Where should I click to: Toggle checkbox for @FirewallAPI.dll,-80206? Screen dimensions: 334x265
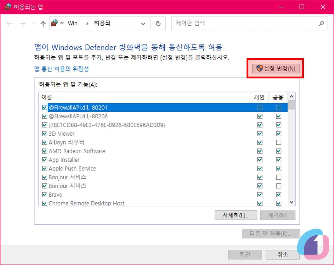45,116
